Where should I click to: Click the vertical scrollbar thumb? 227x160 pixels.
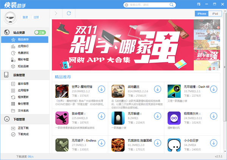point(225,67)
